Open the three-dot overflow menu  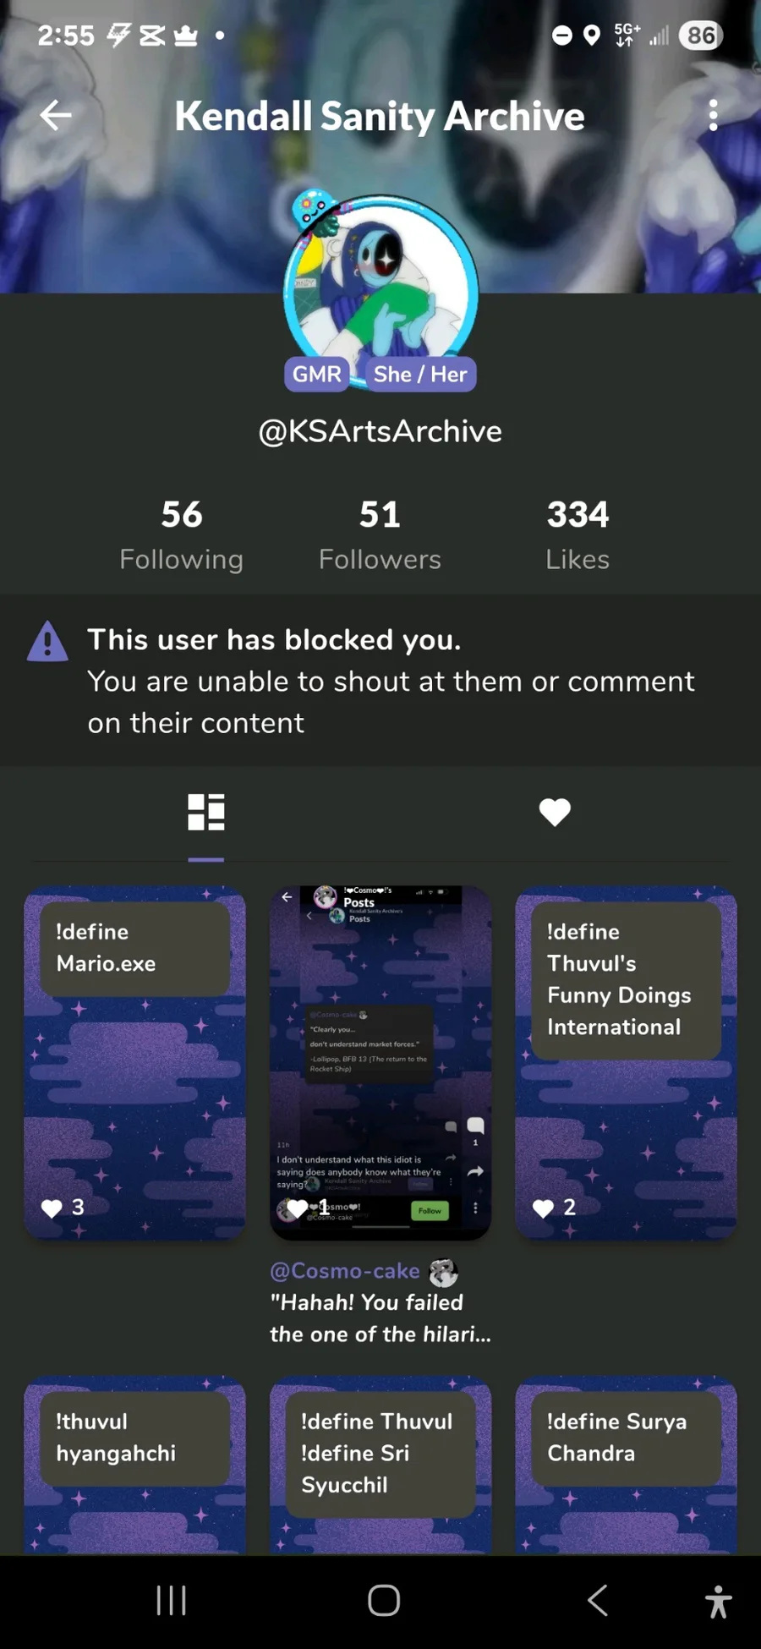click(713, 116)
